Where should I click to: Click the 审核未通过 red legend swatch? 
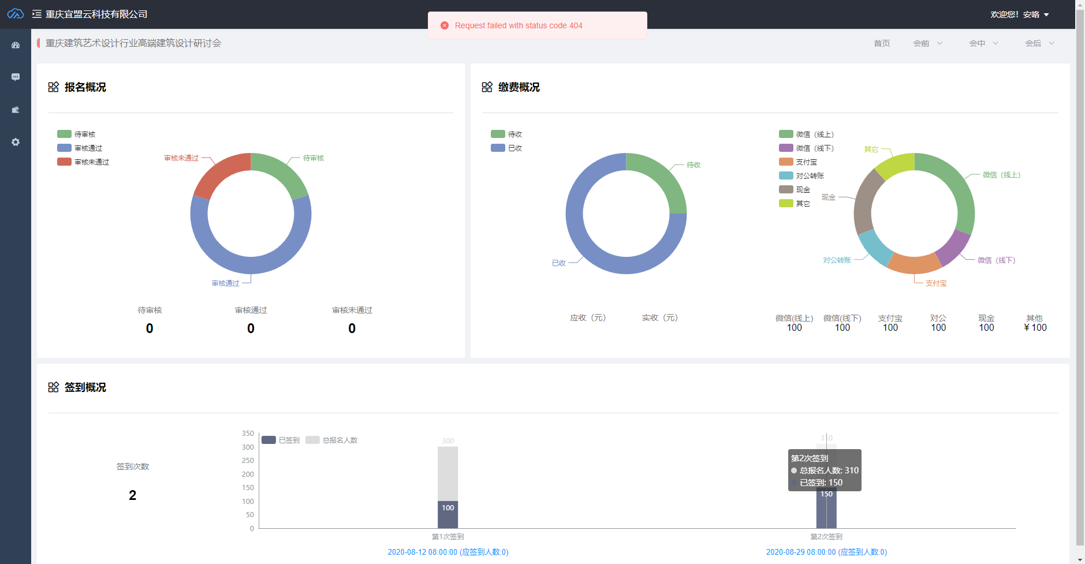64,162
